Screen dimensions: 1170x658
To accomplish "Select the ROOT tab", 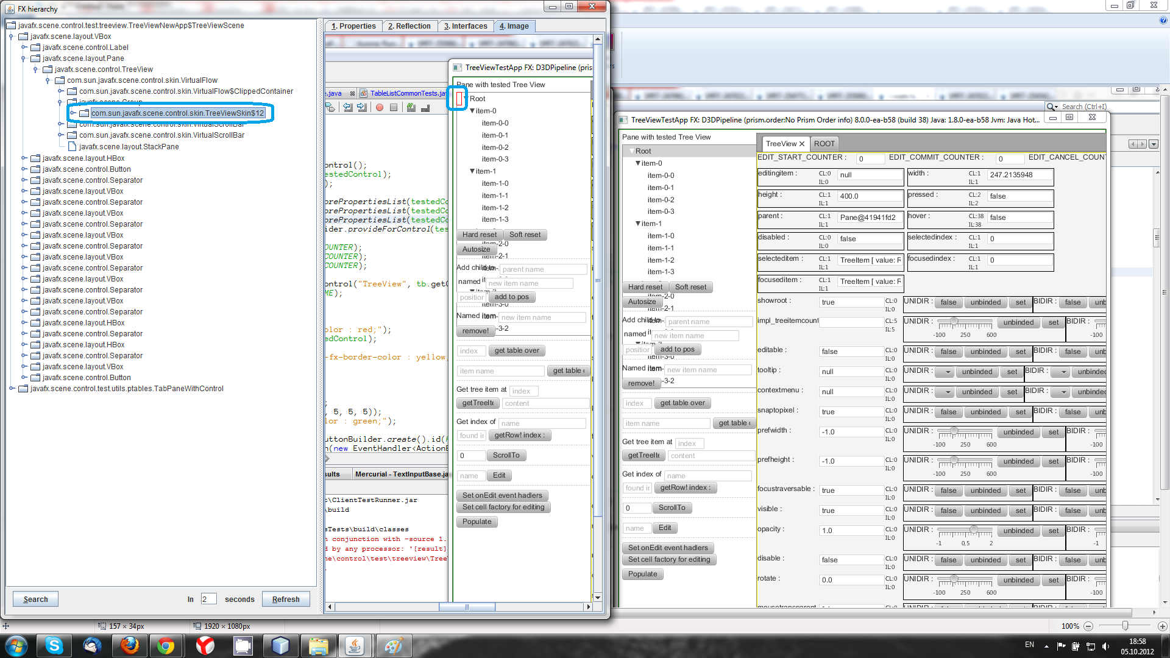I will click(x=824, y=144).
